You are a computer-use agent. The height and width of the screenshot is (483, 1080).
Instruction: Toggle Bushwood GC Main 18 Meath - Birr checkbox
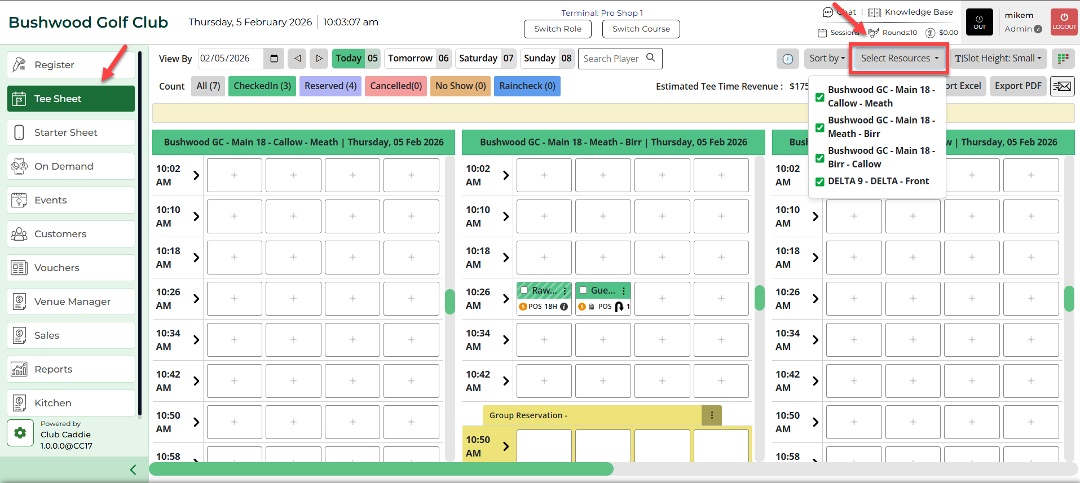tap(820, 127)
